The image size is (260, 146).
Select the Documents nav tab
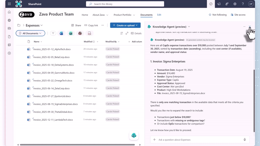(x=147, y=15)
